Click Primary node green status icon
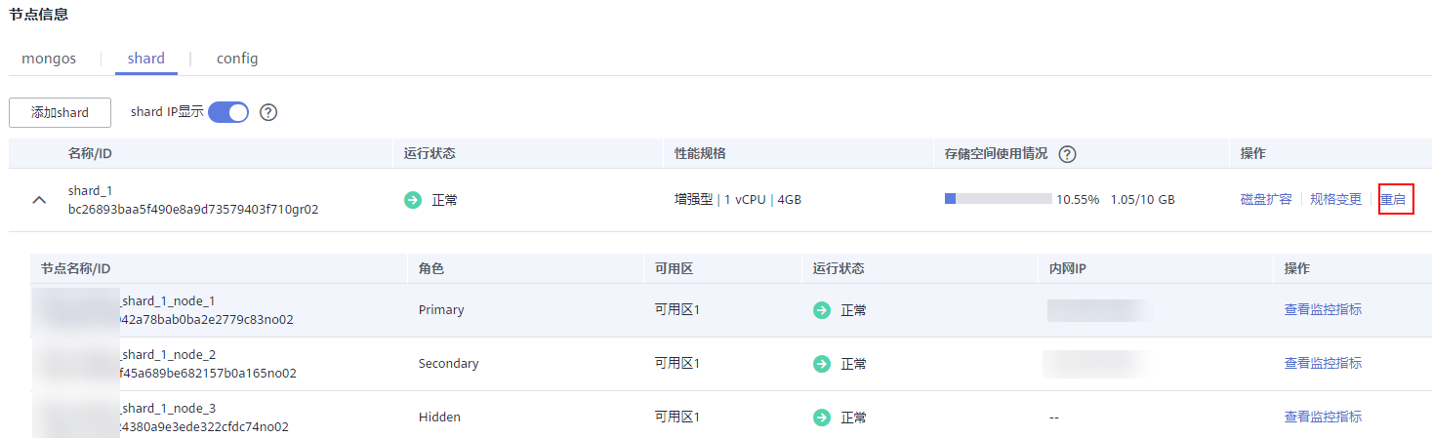 (822, 310)
